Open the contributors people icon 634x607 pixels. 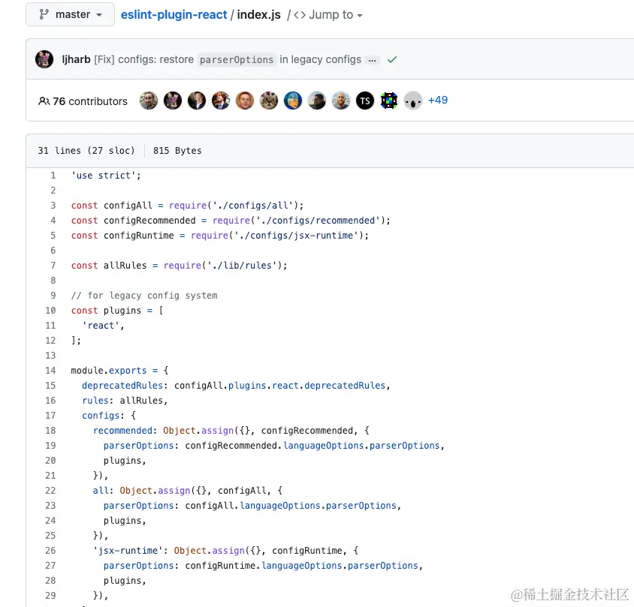44,101
